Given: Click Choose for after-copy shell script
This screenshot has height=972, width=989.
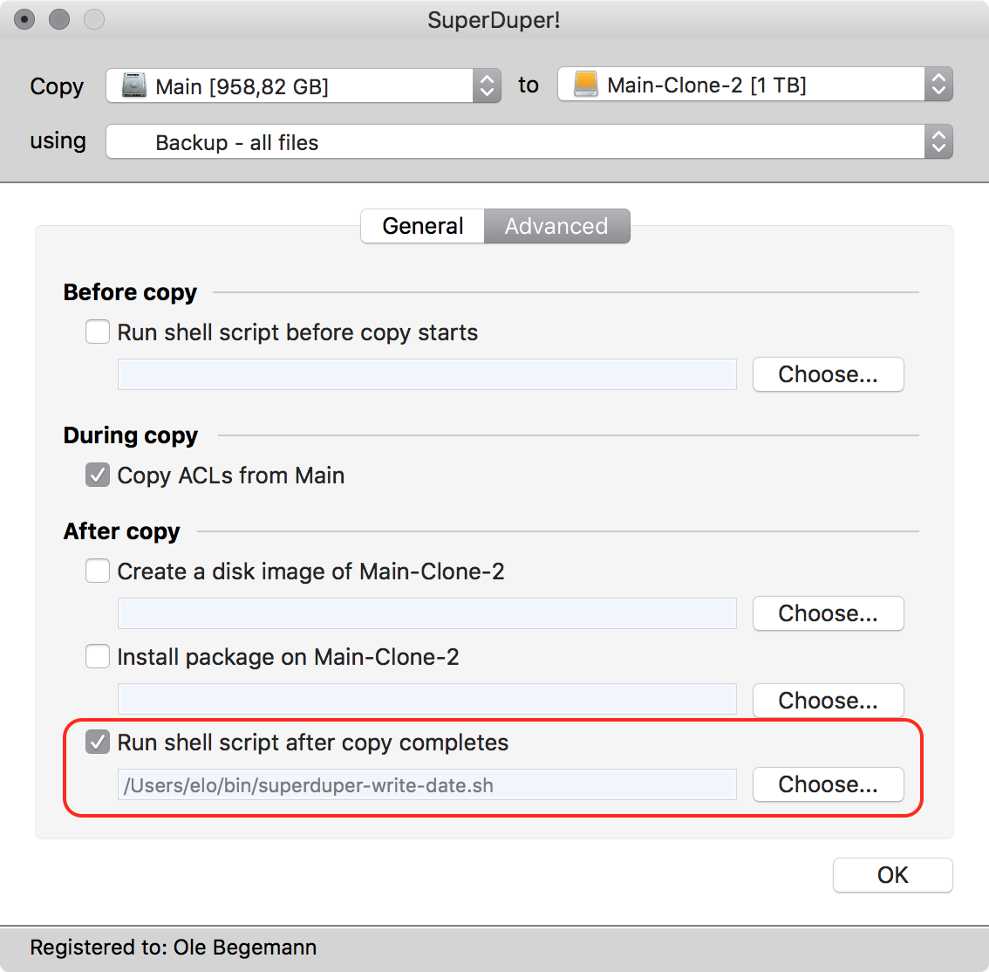Looking at the screenshot, I should tap(828, 784).
